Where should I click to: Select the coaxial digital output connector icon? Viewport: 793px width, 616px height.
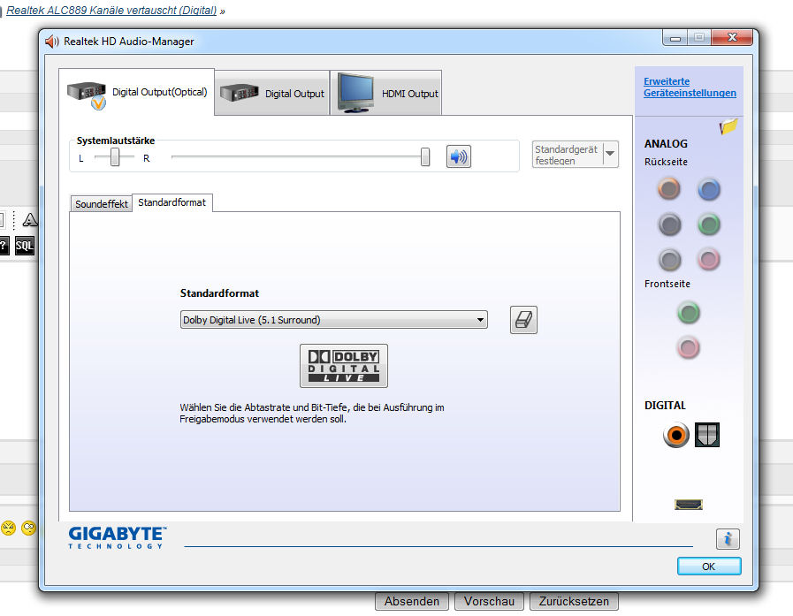coord(676,434)
